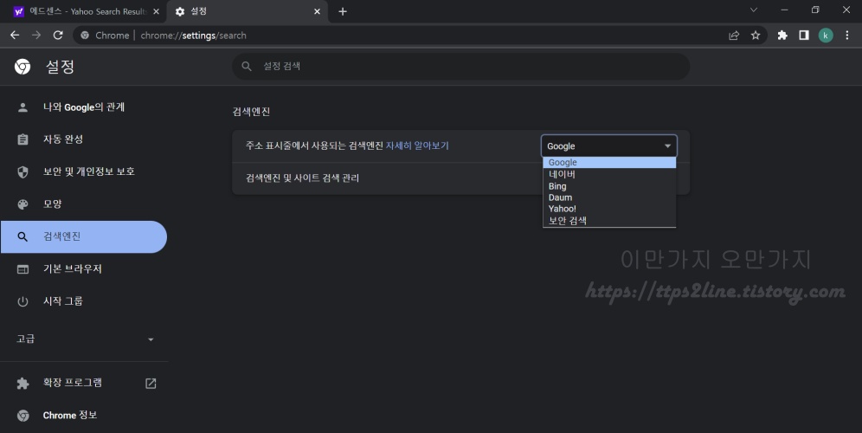Toggle the side panel icon
Screen dimensions: 862x433
coord(804,36)
